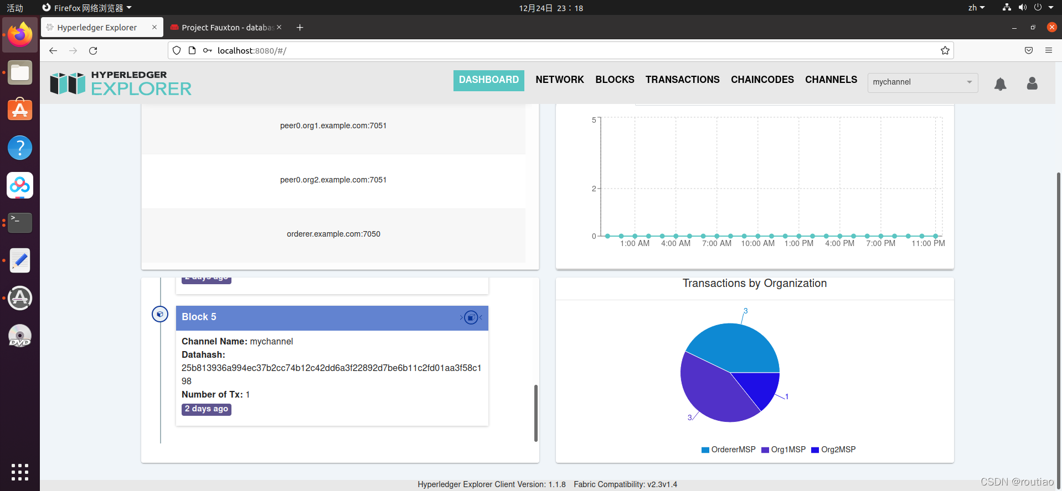The image size is (1062, 491).
Task: Select orderer.example.com:7050 row
Action: pyautogui.click(x=333, y=234)
